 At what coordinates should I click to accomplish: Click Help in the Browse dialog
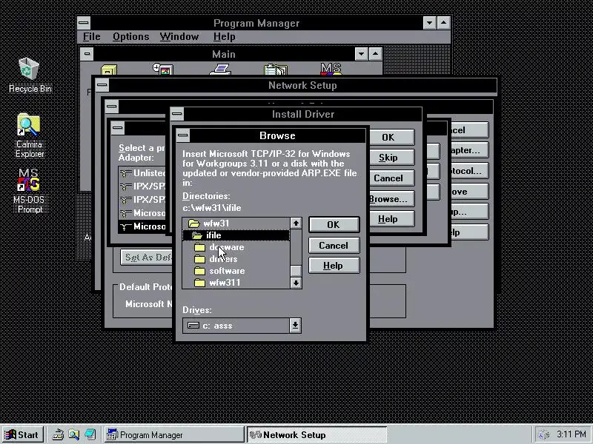334,266
